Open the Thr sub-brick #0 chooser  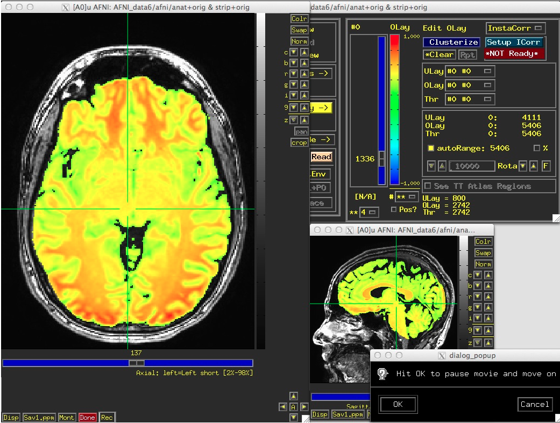[470, 99]
